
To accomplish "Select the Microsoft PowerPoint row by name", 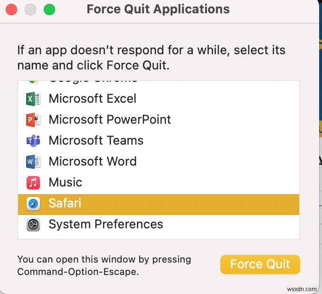I will [110, 120].
